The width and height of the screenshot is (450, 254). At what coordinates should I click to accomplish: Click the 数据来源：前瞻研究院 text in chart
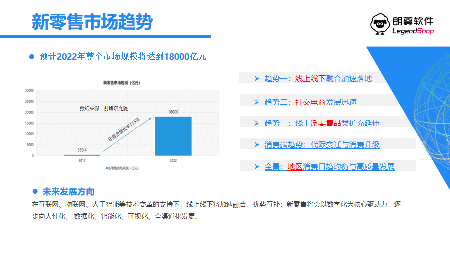point(100,108)
